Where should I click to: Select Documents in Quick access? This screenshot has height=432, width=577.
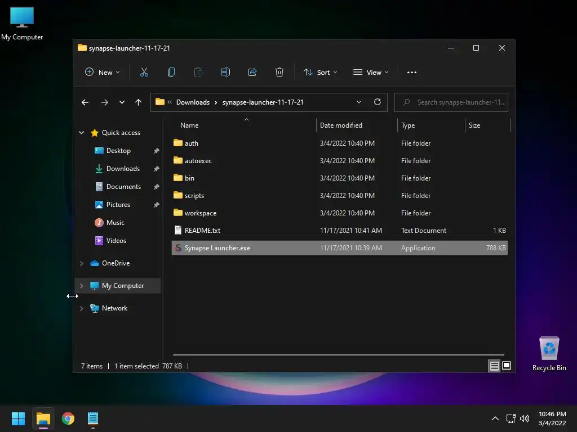coord(123,187)
